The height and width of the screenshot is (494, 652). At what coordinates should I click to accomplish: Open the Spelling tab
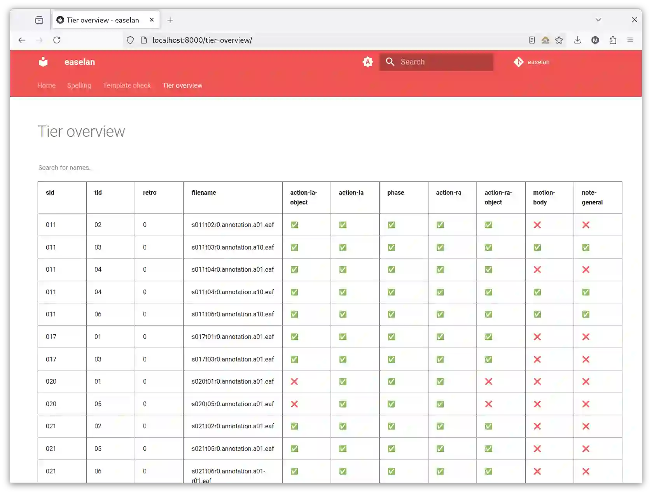click(79, 86)
